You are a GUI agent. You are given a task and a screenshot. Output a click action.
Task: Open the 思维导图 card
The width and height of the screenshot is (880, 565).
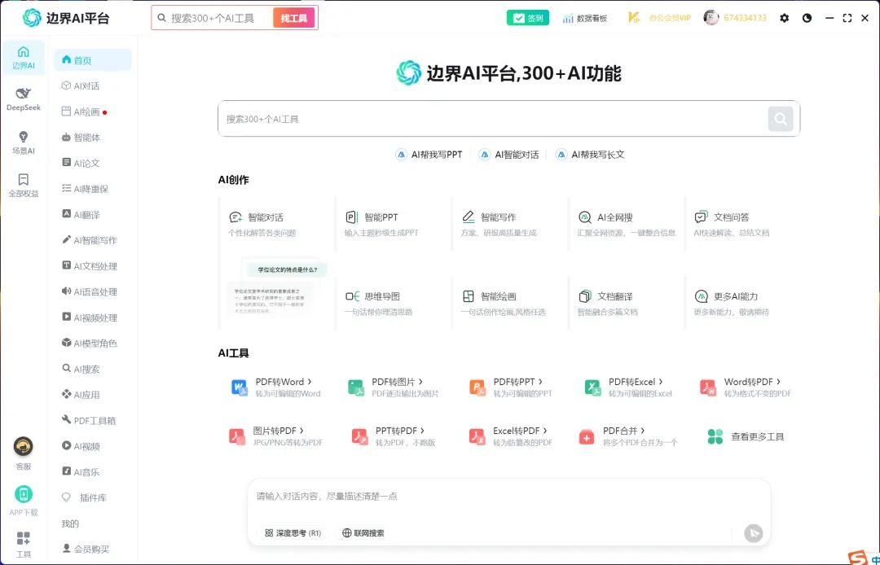[x=394, y=303]
